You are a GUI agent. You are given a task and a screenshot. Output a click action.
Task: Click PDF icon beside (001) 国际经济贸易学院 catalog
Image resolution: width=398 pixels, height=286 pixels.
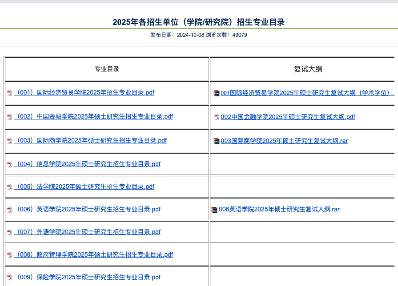click(10, 93)
